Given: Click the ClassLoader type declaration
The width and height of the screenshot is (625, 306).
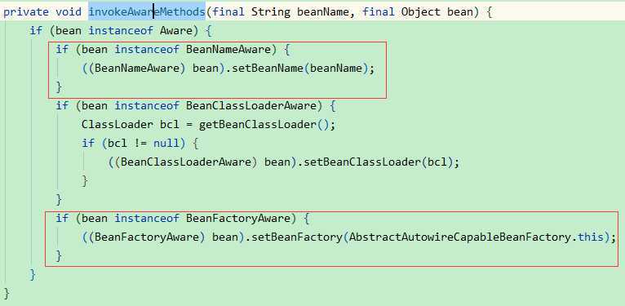Looking at the screenshot, I should click(x=117, y=124).
